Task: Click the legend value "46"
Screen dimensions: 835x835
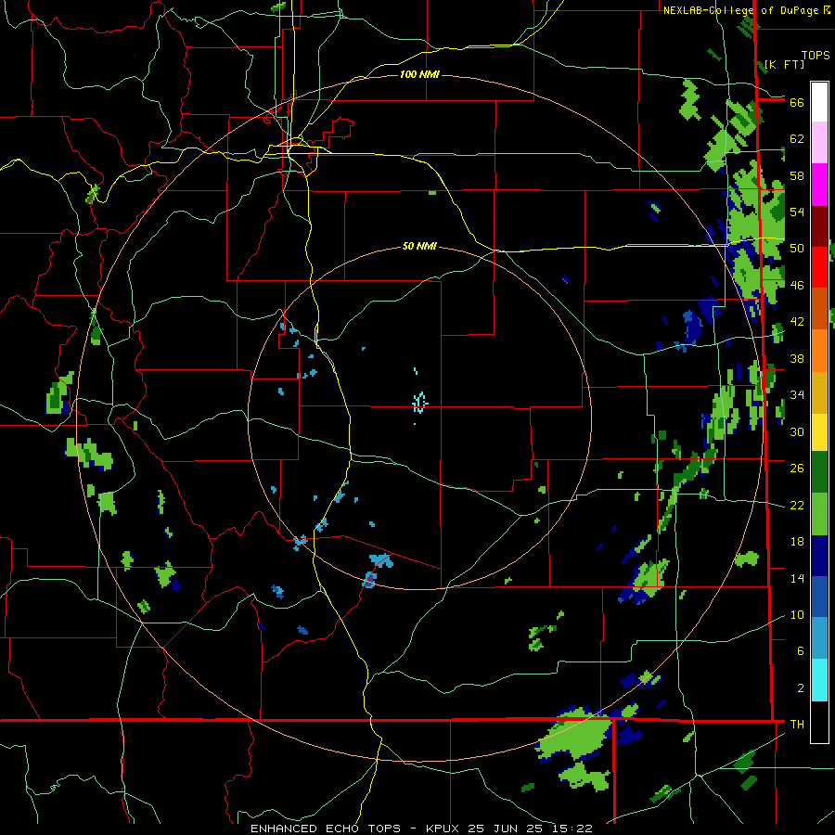Action: coord(797,286)
